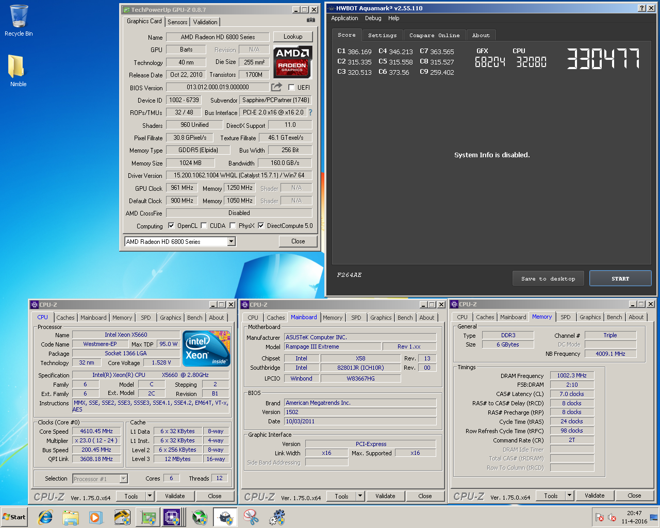
Task: Click the GPU-Z Close button
Action: tap(298, 241)
